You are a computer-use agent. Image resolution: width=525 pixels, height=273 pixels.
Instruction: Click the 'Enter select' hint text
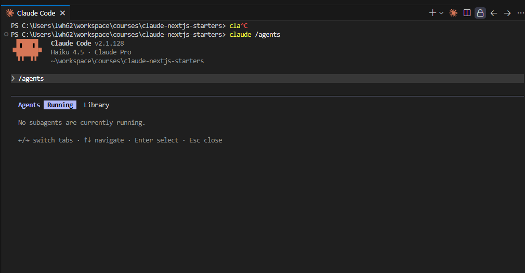tap(156, 140)
